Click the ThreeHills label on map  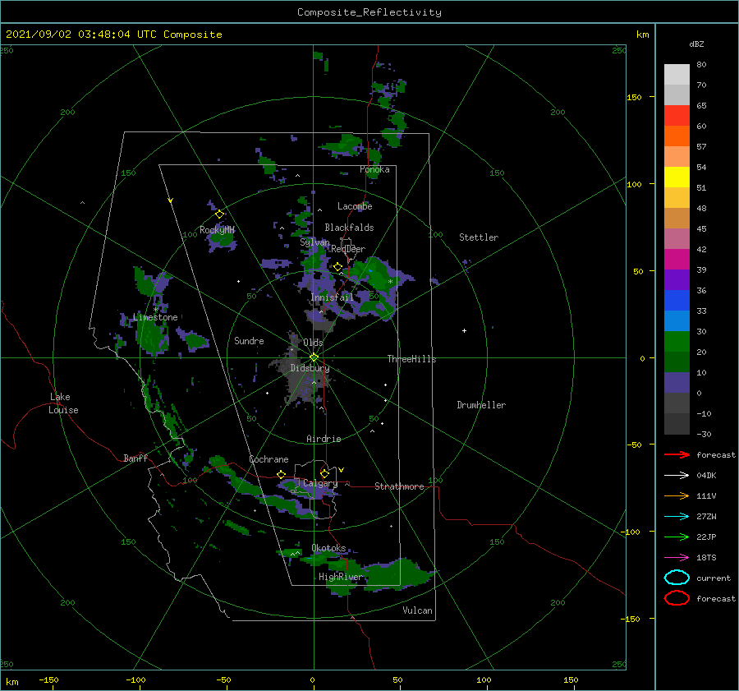pyautogui.click(x=411, y=359)
